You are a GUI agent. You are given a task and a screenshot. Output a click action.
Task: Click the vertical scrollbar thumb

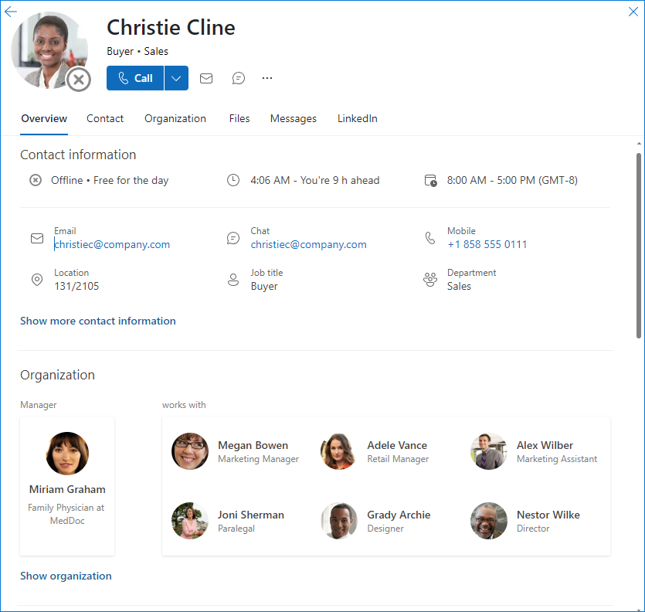(x=638, y=245)
